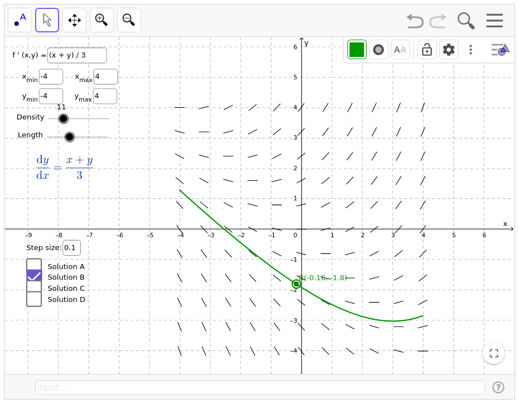Image resolution: width=519 pixels, height=403 pixels.
Task: Toggle the style bar panel button
Action: [500, 50]
